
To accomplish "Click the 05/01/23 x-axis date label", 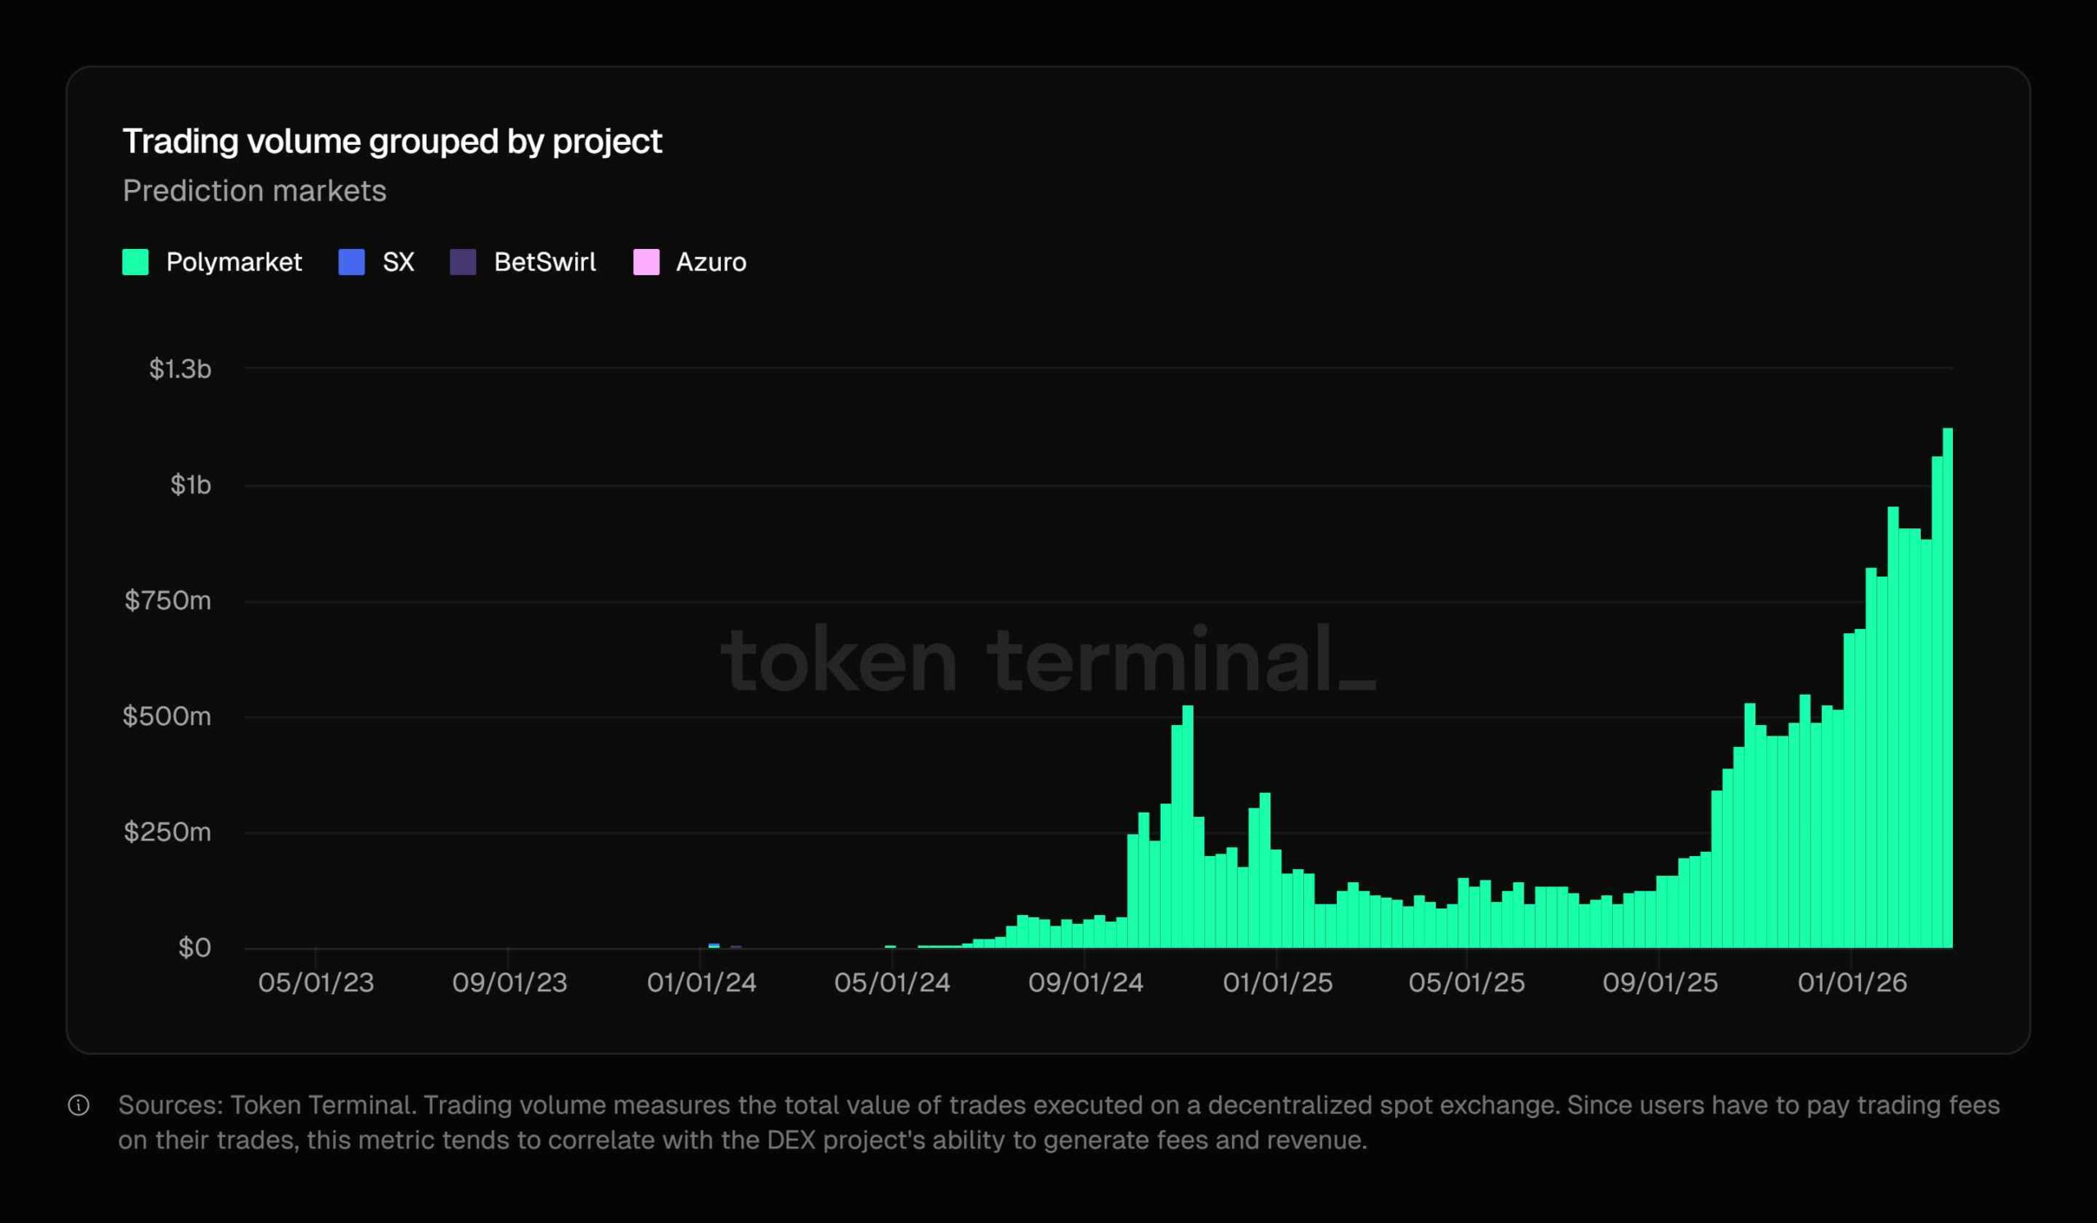I will (316, 982).
